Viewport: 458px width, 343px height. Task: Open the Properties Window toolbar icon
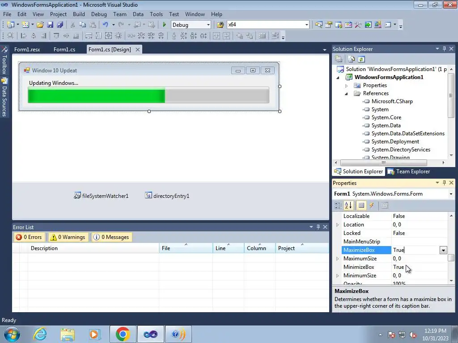[x=329, y=25]
